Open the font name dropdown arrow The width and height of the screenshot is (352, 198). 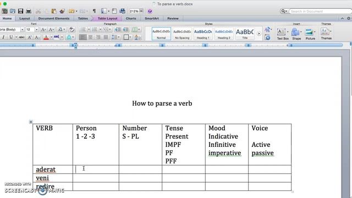[22, 30]
